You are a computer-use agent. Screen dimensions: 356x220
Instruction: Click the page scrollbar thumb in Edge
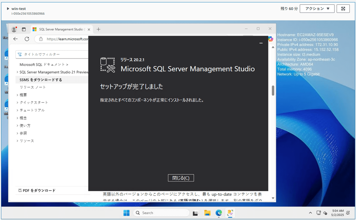coord(273,91)
